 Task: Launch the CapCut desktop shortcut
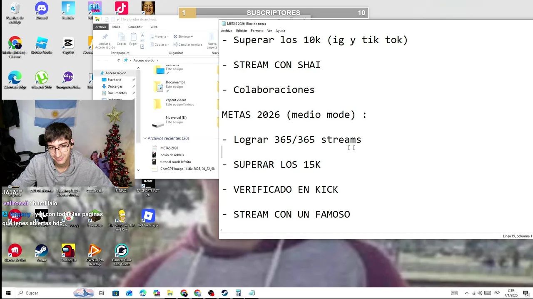pos(68,46)
